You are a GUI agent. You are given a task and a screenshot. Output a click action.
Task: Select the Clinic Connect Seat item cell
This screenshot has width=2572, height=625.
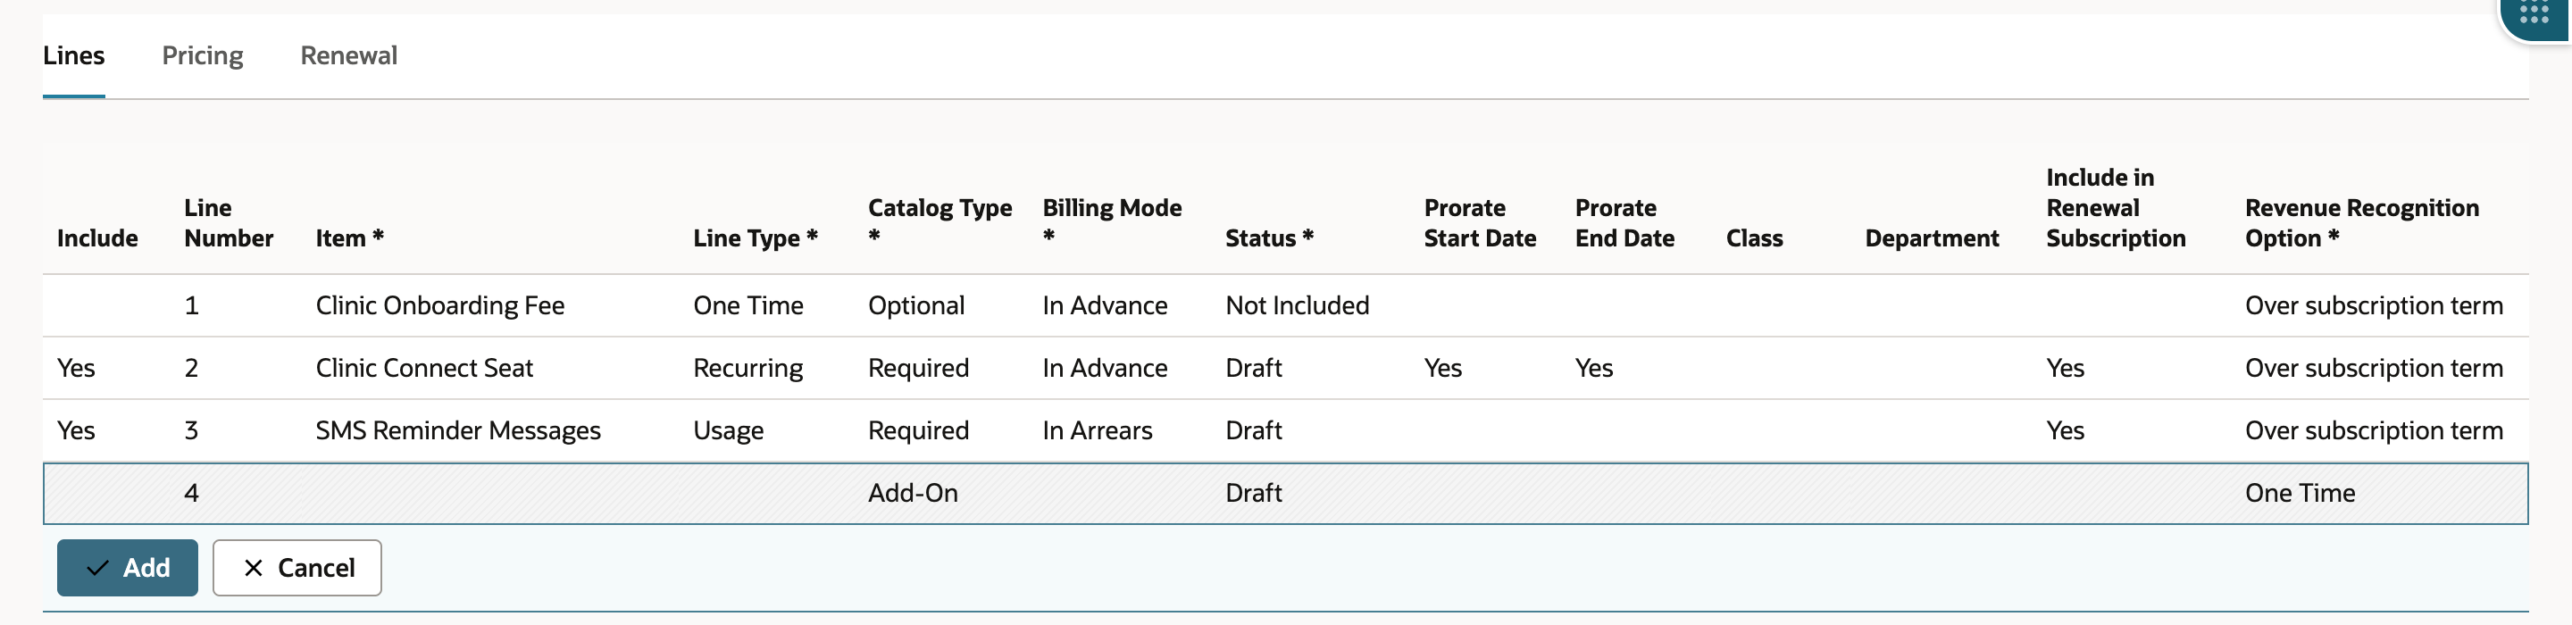424,369
